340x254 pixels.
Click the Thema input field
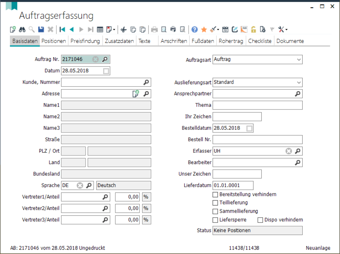click(257, 105)
